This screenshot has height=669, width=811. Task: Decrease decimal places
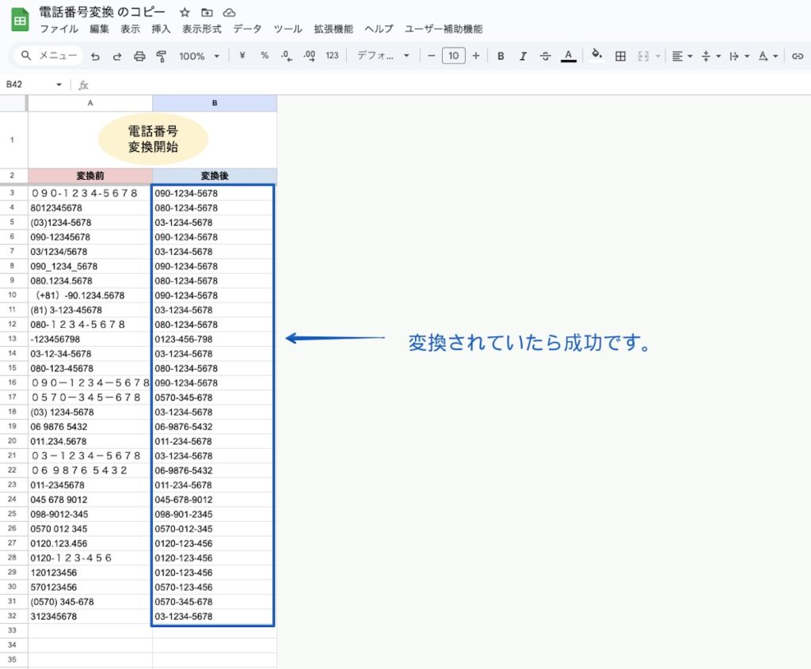click(x=287, y=56)
